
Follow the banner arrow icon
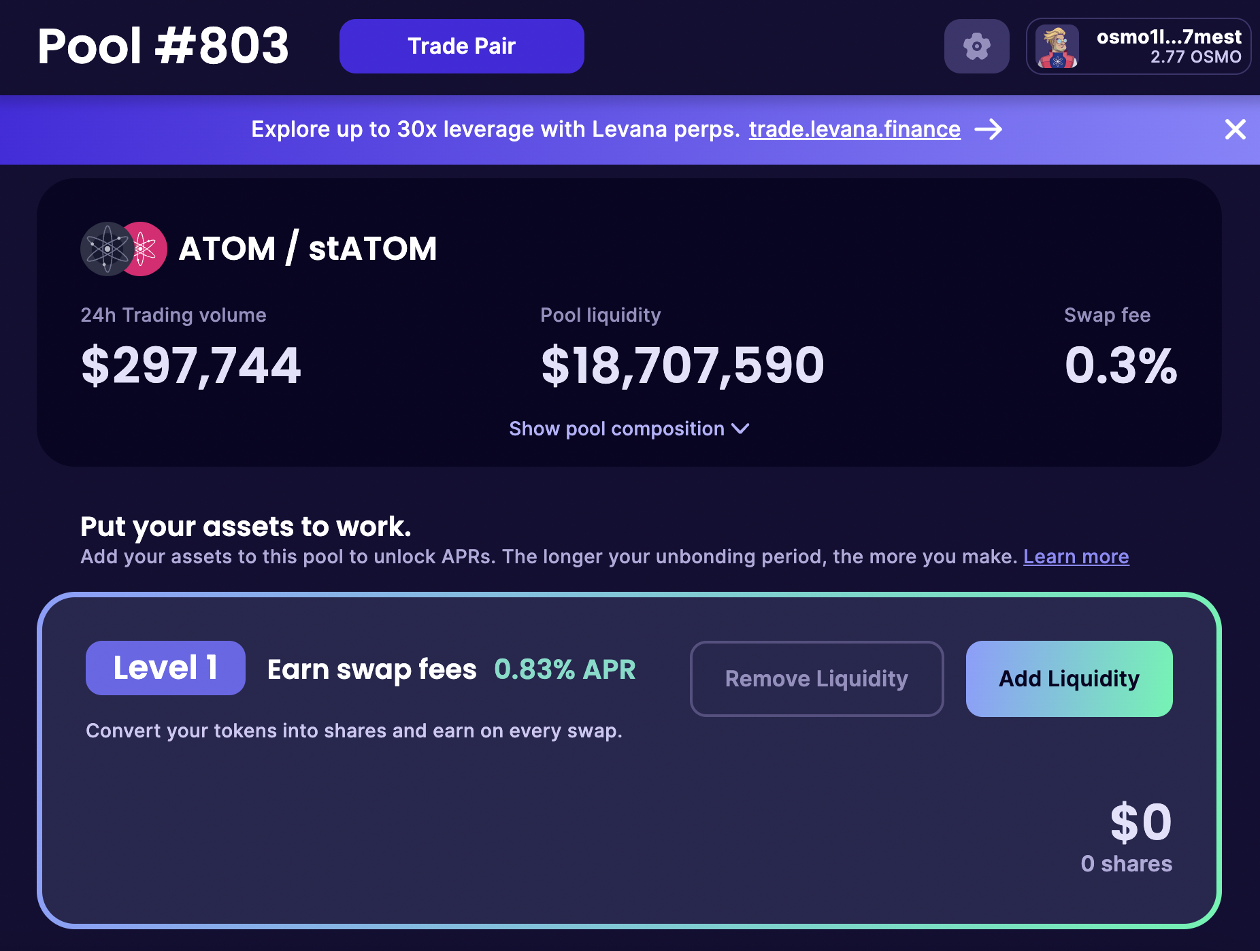[989, 129]
